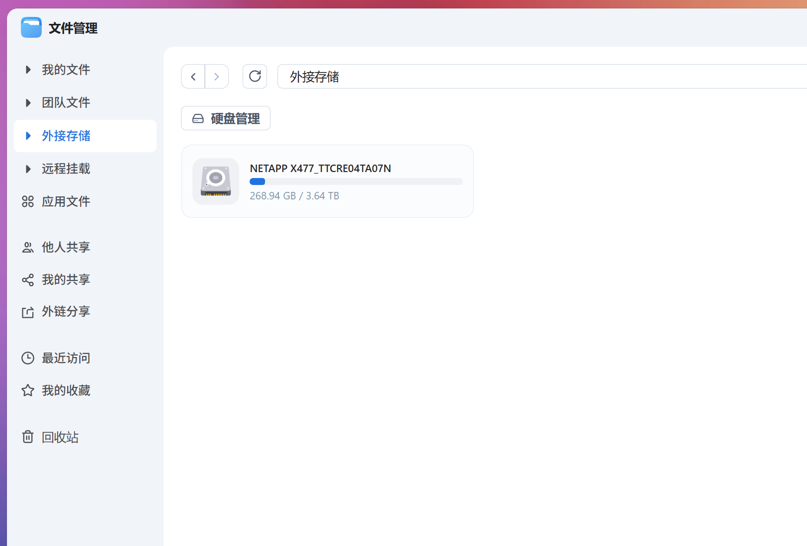Click the hard disk icon on the NETAPP card
The height and width of the screenshot is (546, 807).
pyautogui.click(x=216, y=181)
